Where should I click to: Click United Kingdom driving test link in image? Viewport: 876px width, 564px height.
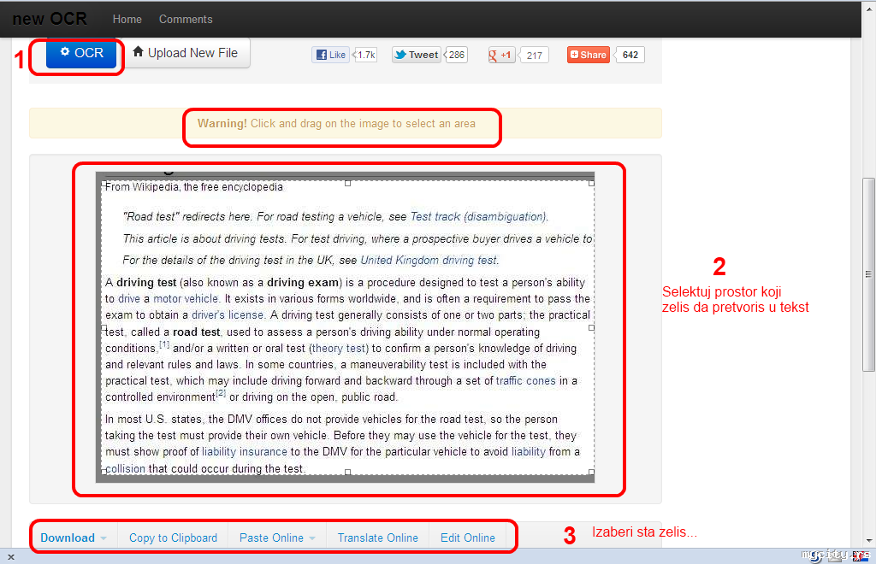pyautogui.click(x=429, y=260)
